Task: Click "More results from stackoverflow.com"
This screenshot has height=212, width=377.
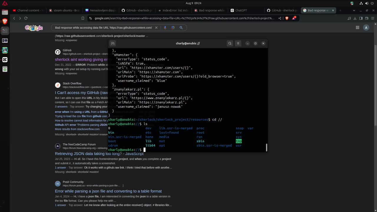Action: [77, 129]
